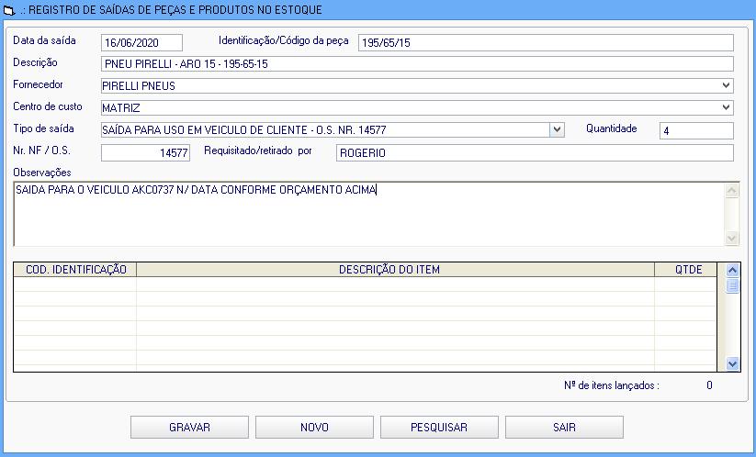Click the window icon in title bar
This screenshot has width=756, height=457.
pos(8,10)
